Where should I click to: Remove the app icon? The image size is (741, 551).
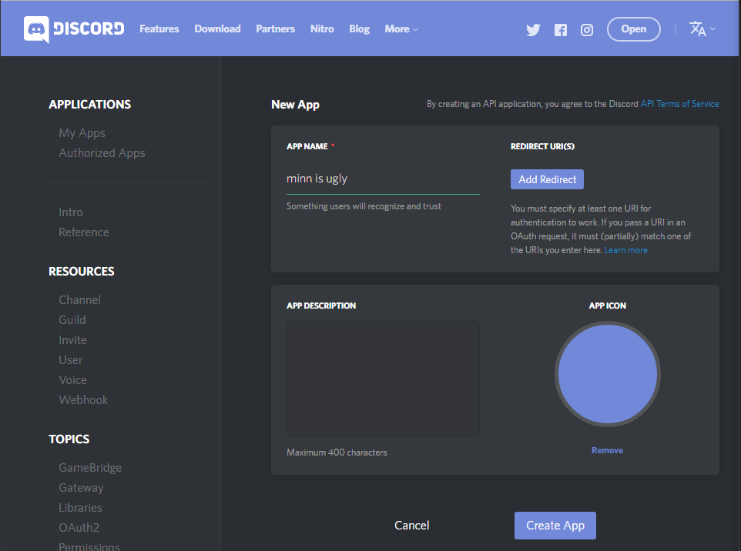point(607,450)
